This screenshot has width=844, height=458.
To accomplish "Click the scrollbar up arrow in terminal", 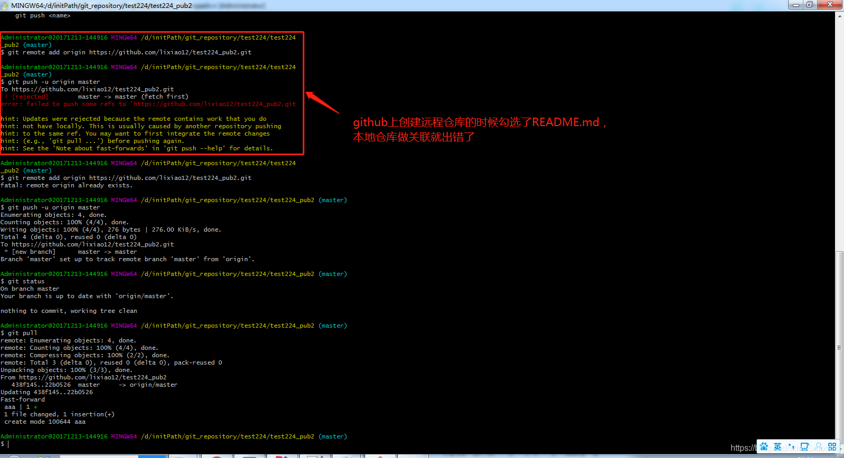I will point(839,16).
